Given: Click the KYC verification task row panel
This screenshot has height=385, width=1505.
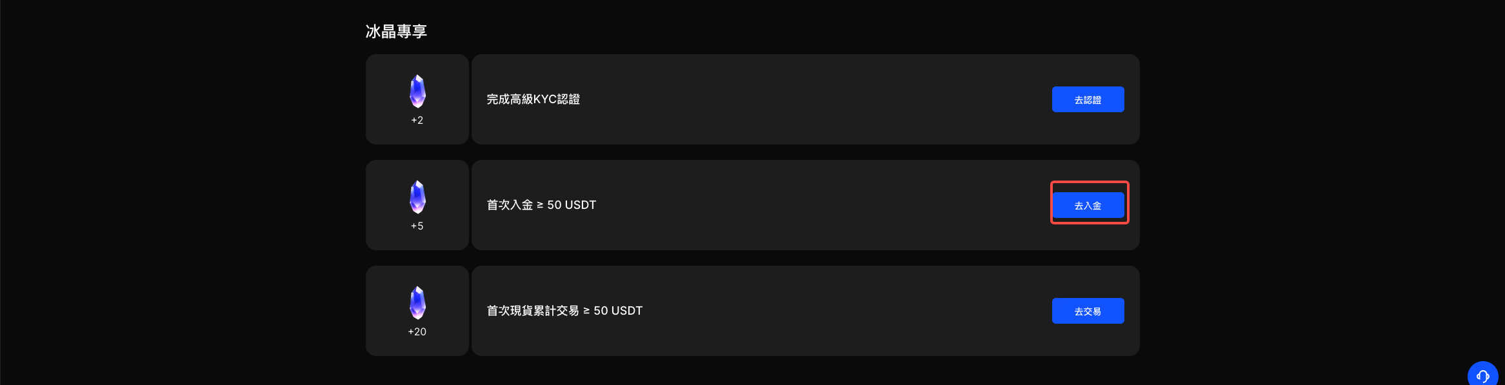Looking at the screenshot, I should tap(806, 99).
